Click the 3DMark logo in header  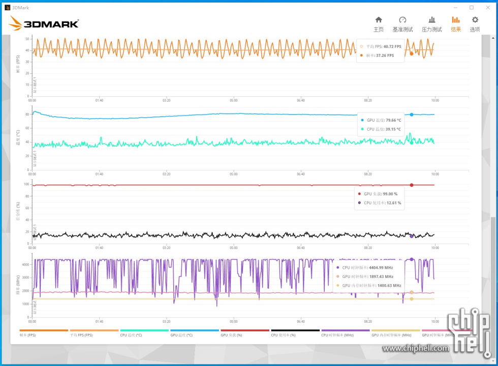point(44,23)
